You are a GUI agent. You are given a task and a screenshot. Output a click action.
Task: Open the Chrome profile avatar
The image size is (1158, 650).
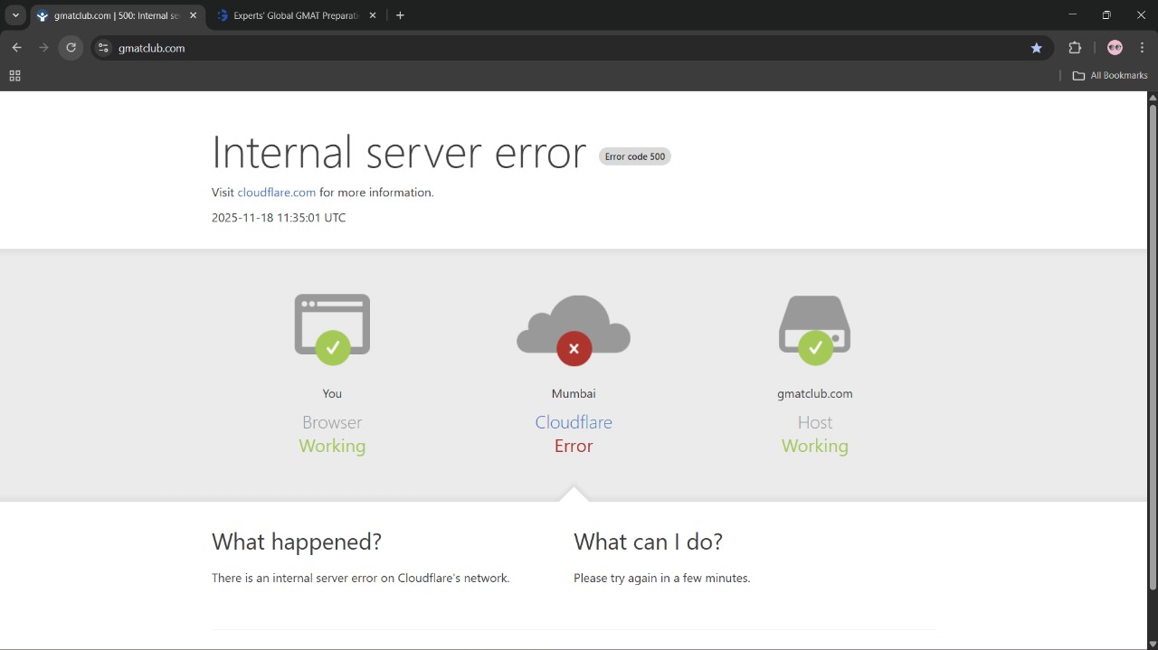pyautogui.click(x=1115, y=48)
